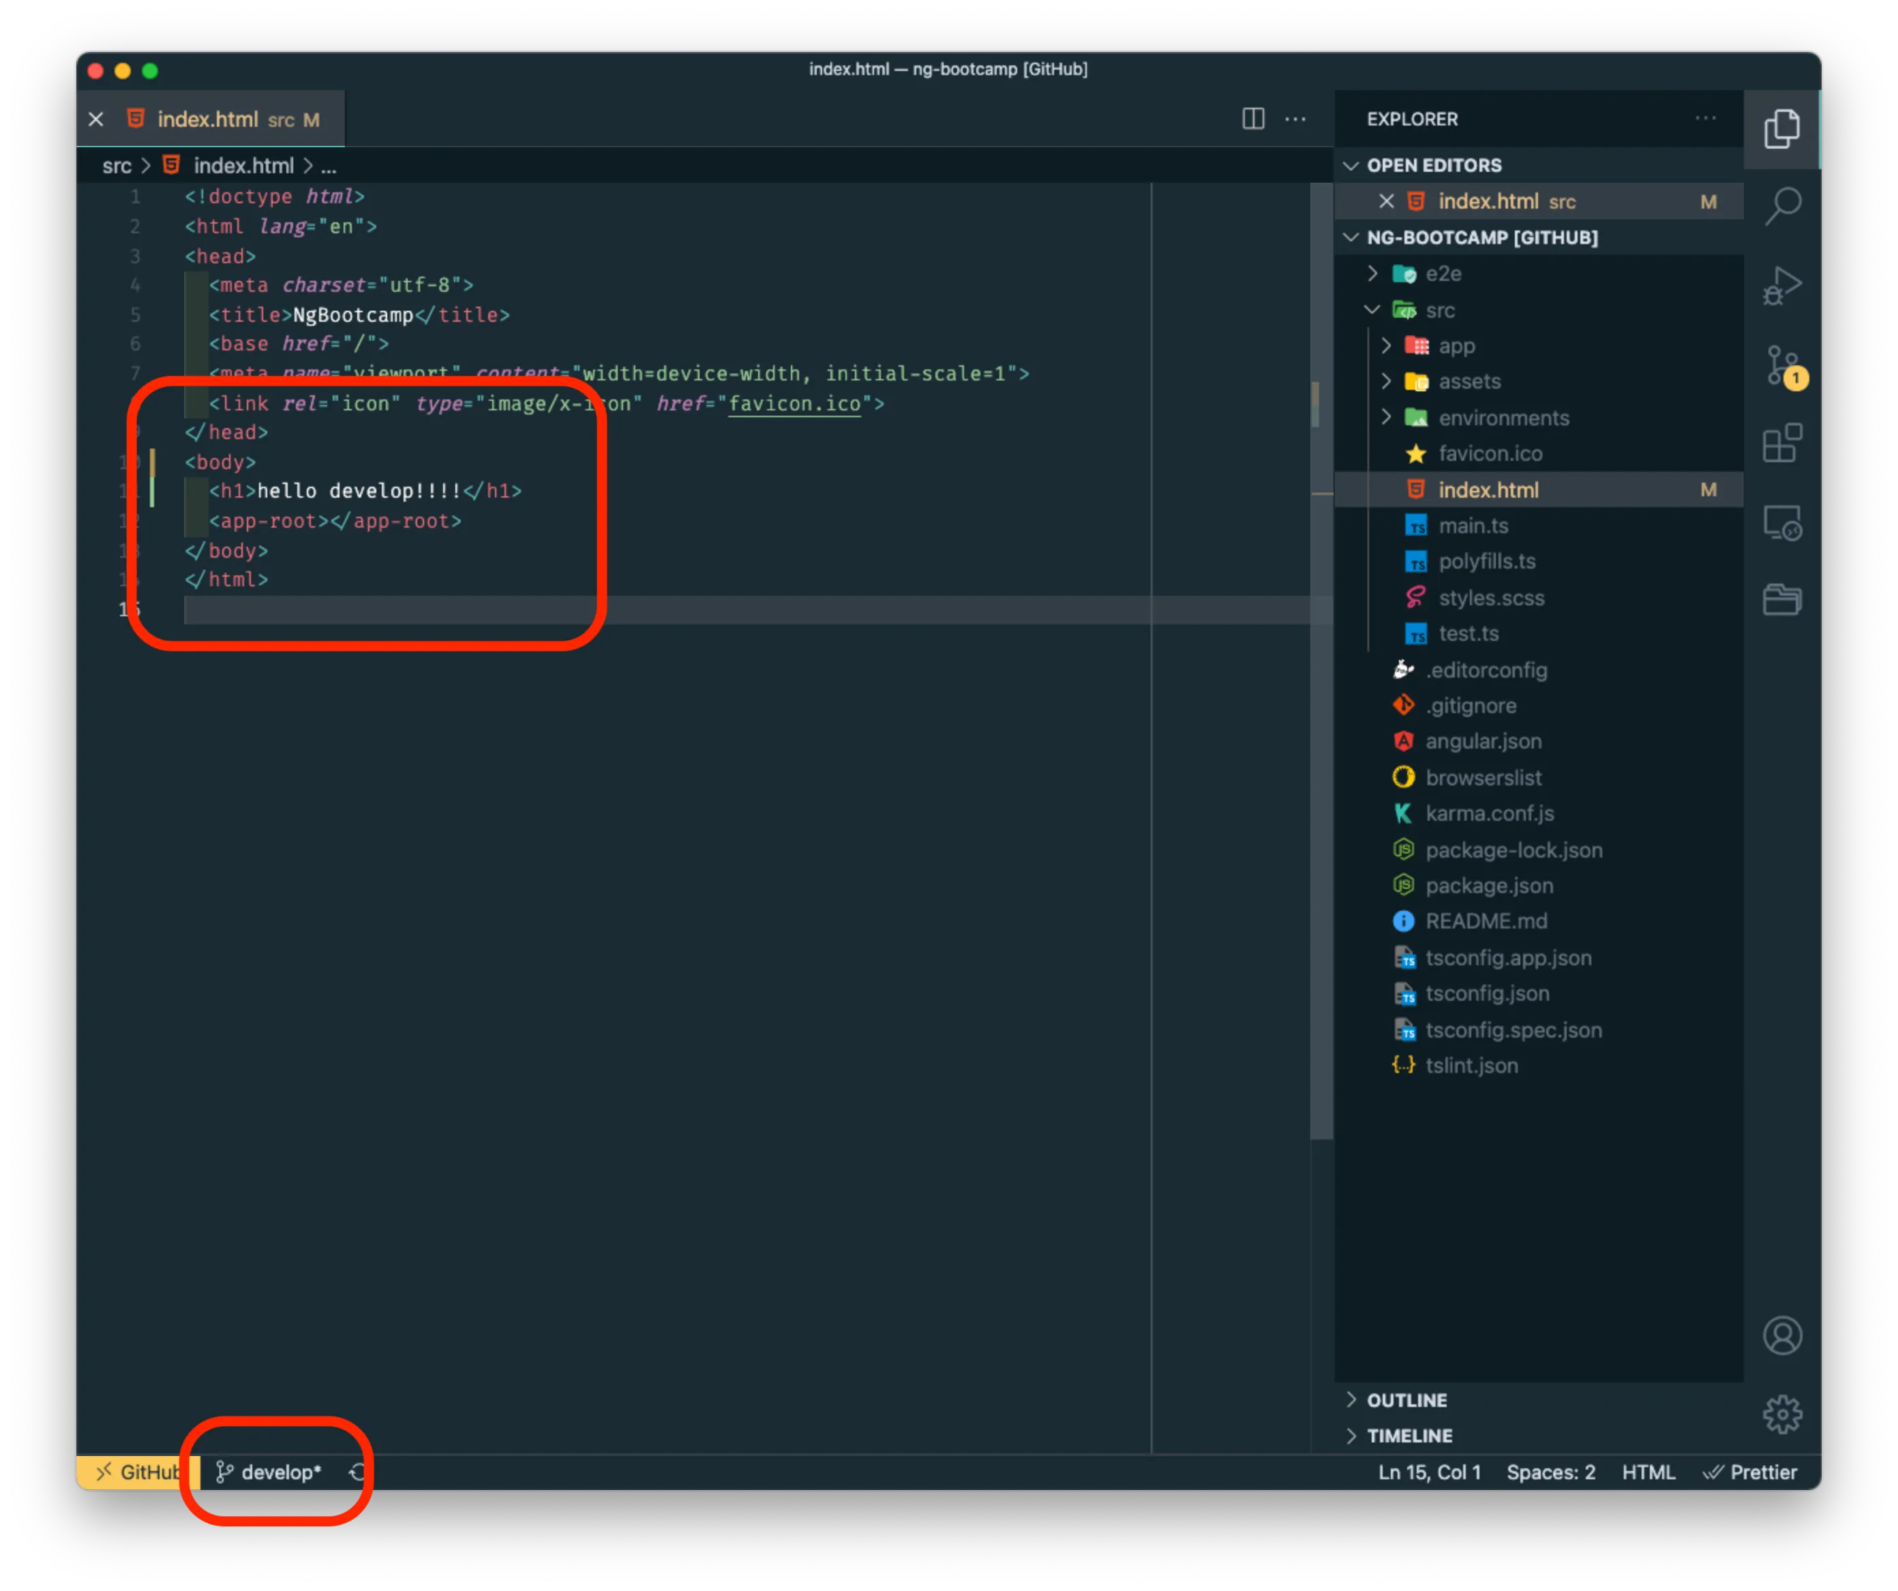Viewport: 1898px width, 1591px height.
Task: Open karma.conf.js file
Action: (x=1538, y=814)
